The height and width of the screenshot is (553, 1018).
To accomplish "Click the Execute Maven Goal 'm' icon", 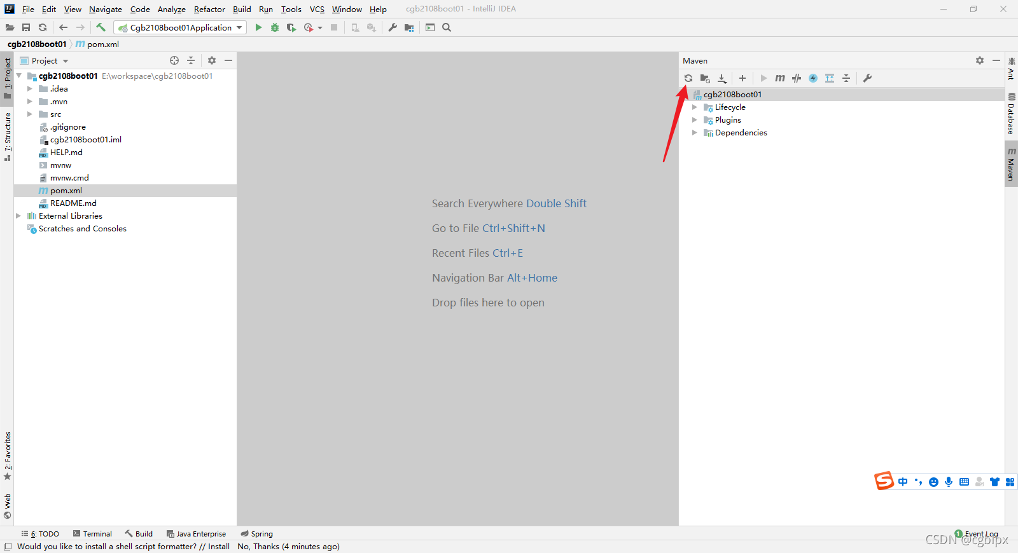I will [780, 78].
